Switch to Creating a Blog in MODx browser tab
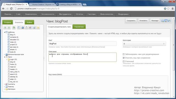The height and width of the screenshot is (99, 176). [68, 4]
